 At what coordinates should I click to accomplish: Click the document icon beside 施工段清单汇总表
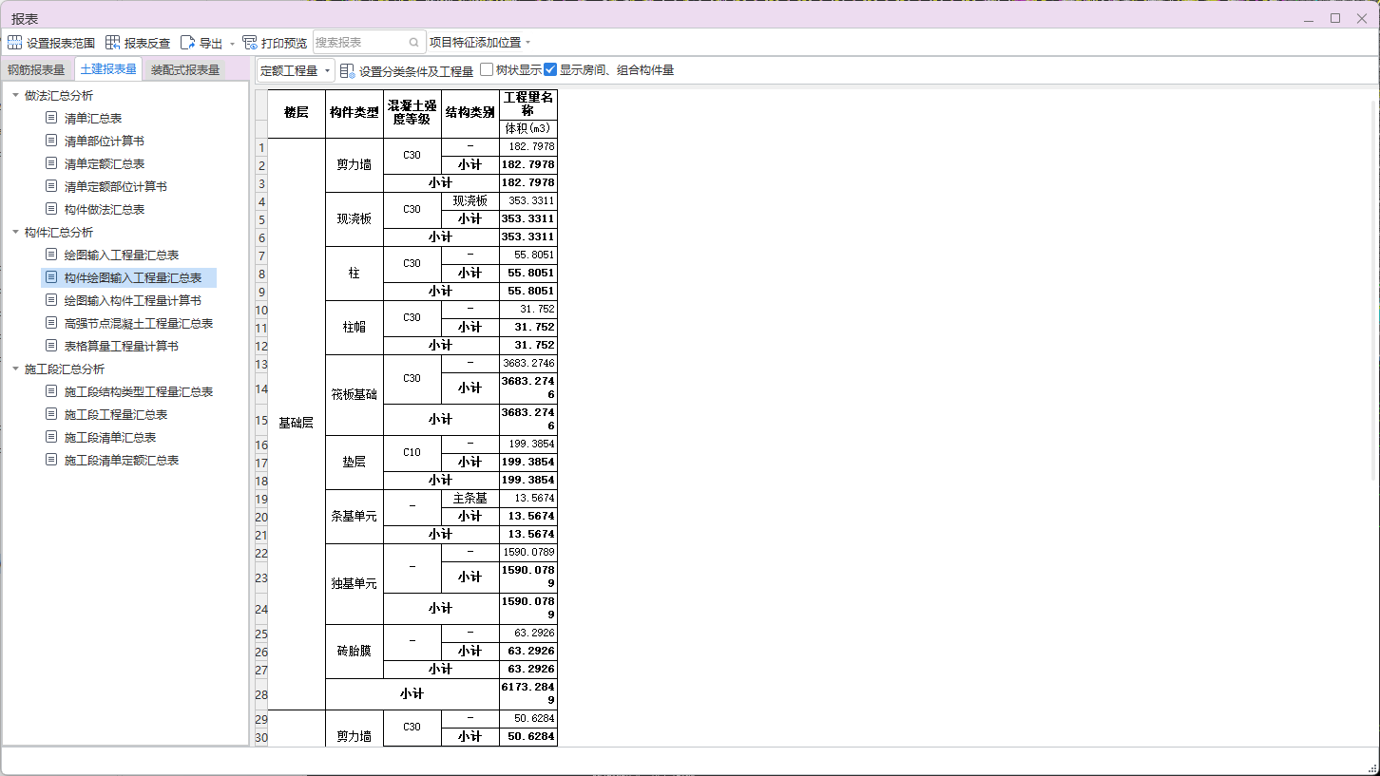51,437
